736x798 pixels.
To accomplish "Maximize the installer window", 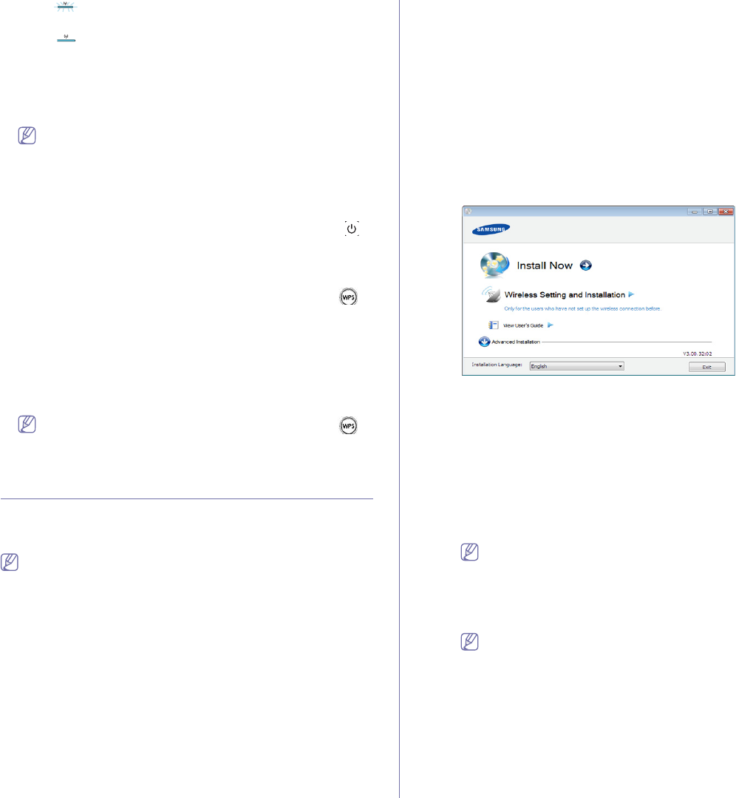I will pyautogui.click(x=709, y=212).
